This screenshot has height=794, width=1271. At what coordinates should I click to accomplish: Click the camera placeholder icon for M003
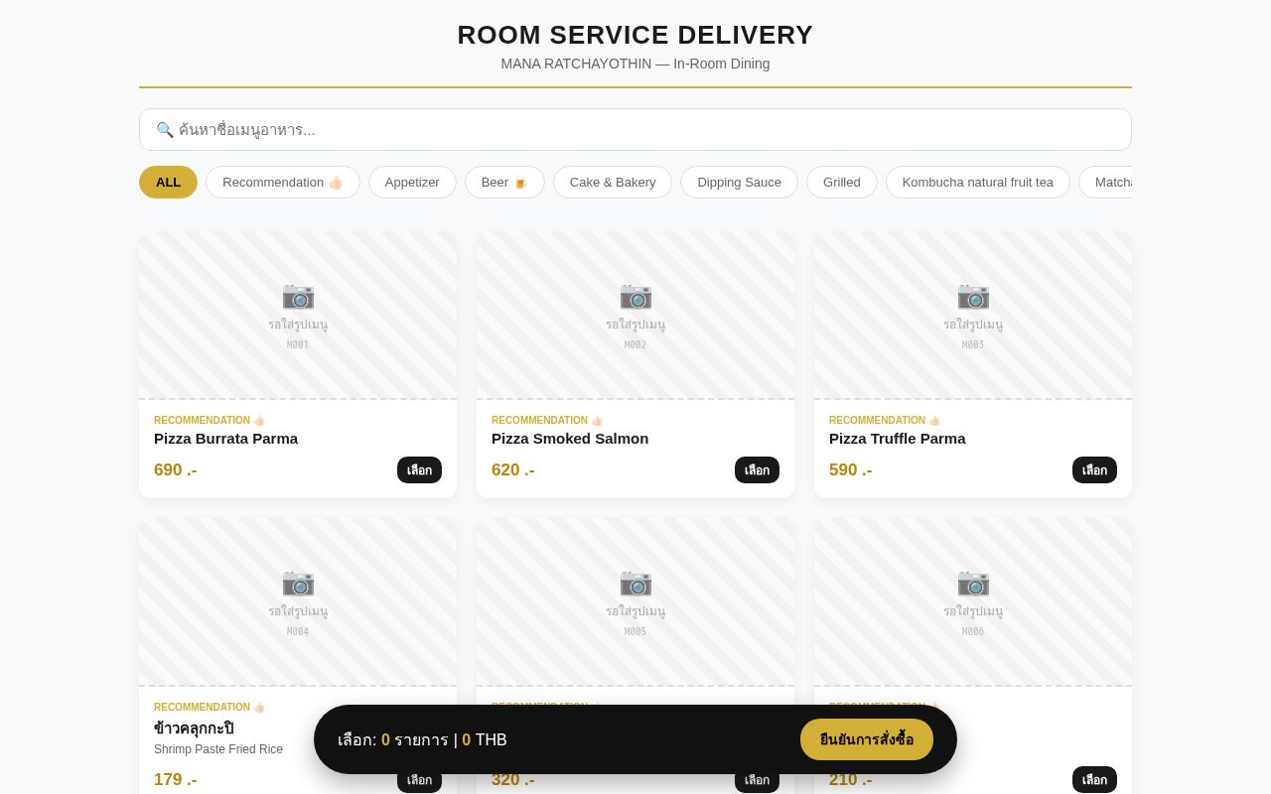coord(973,295)
